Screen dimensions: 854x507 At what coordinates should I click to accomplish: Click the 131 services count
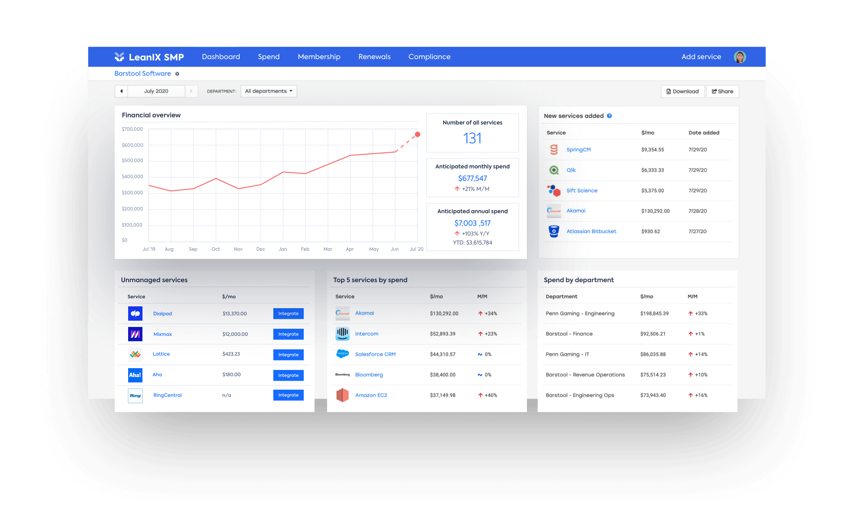[x=472, y=138]
